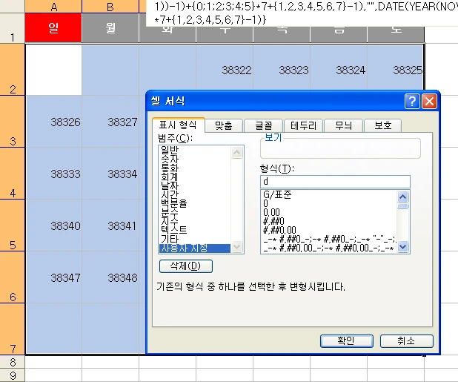Viewport: 458px width, 382px height.
Task: Select the 표시 형식 tab
Action: [x=178, y=125]
